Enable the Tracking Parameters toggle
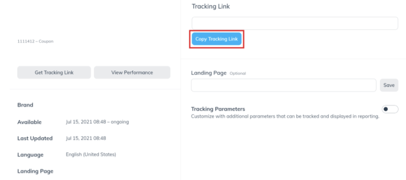This screenshot has width=406, height=180. [x=390, y=109]
